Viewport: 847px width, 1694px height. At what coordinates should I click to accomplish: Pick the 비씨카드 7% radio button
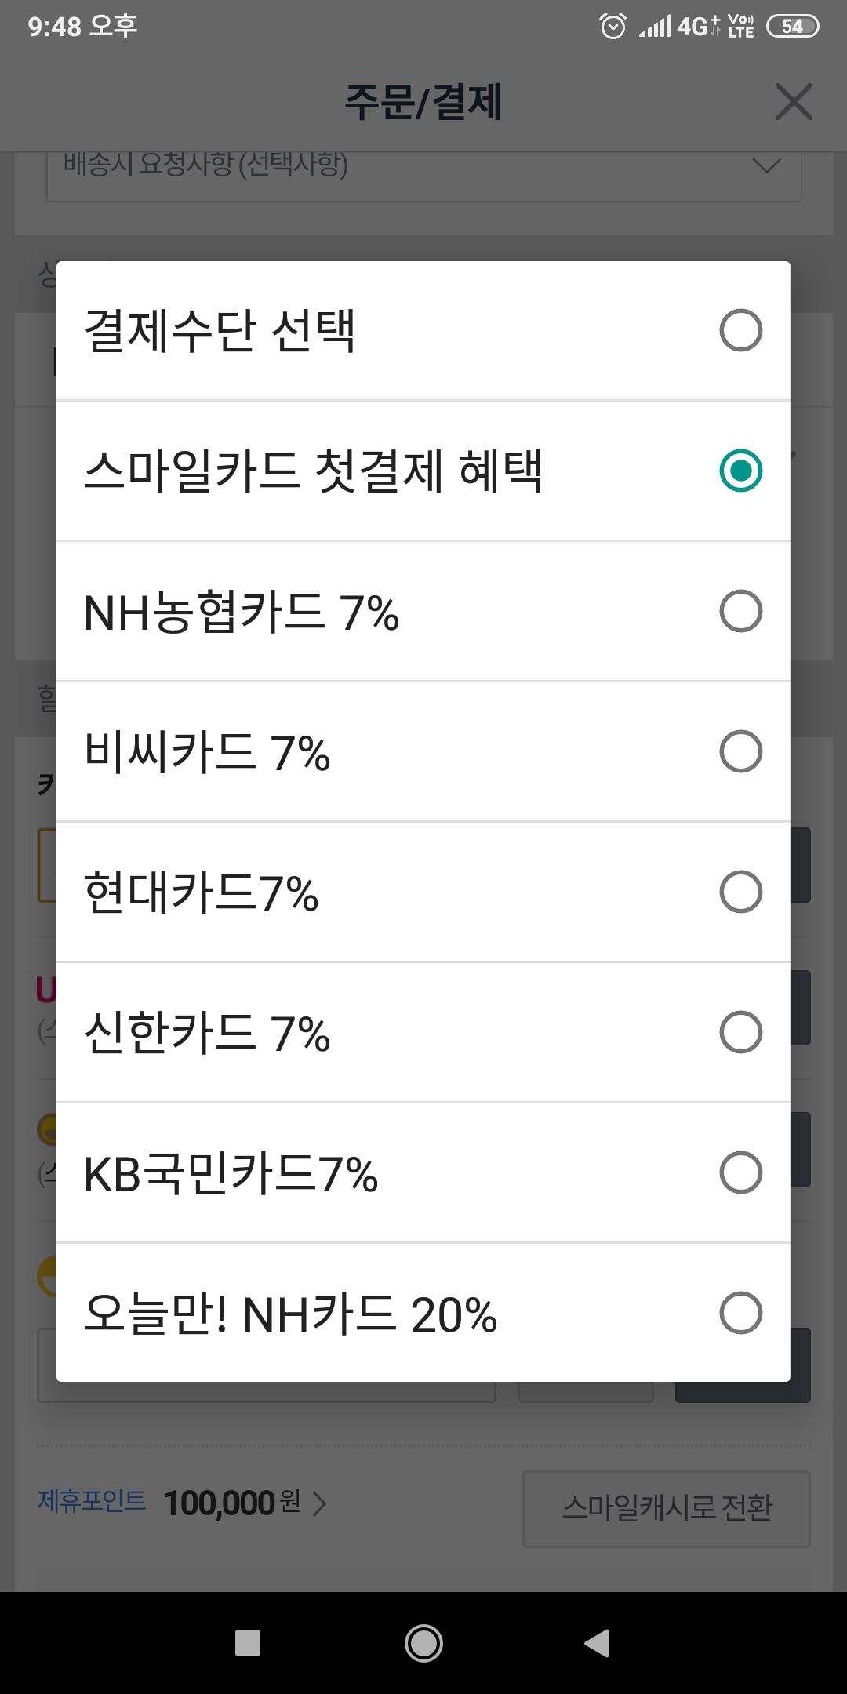(740, 751)
